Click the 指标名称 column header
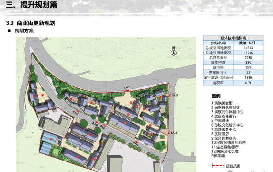Screen dimensions: 273x172 pyautogui.click(x=218, y=43)
